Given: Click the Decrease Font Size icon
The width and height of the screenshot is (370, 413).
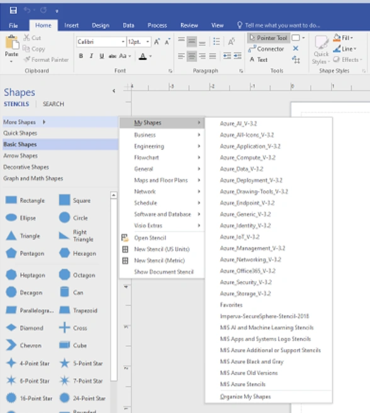Looking at the screenshot, I should [167, 42].
